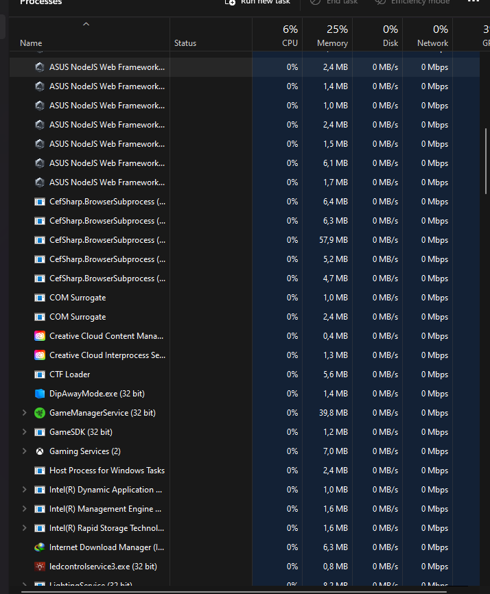Click the red ledcontrolservice3.exe icon
This screenshot has height=594, width=490.
pyautogui.click(x=40, y=567)
